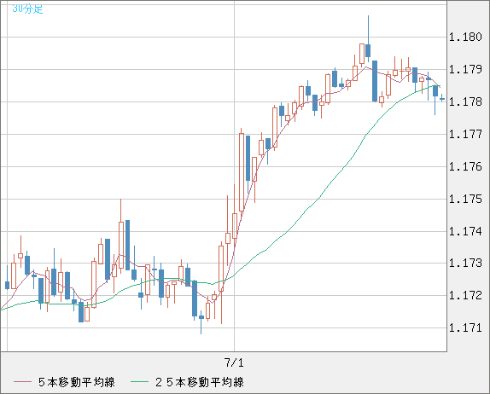
Task: Click the green 25-period legend line sample
Action: (x=139, y=382)
